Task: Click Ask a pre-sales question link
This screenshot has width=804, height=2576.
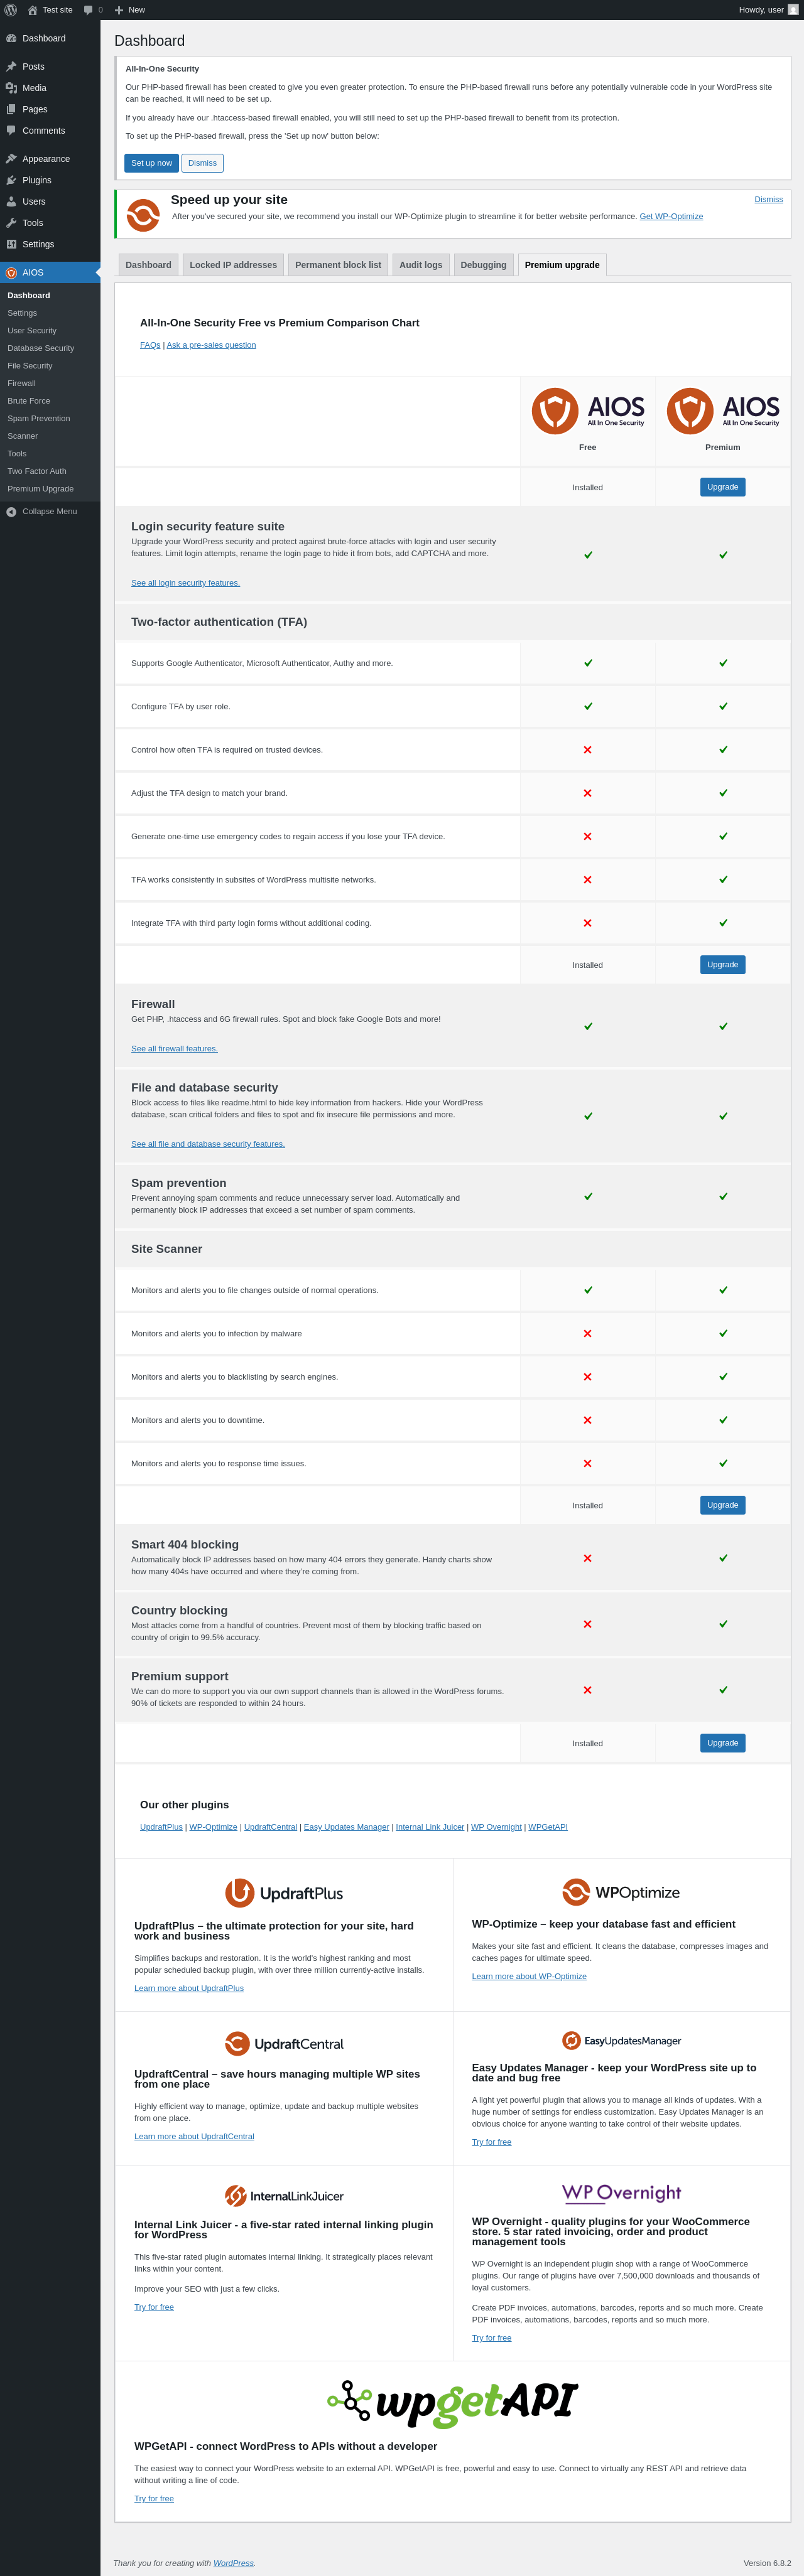Action: point(211,345)
